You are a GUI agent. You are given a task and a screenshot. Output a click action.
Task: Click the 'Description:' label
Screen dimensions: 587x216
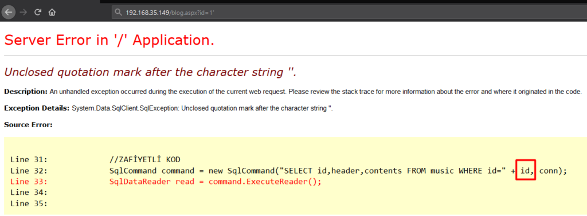pyautogui.click(x=26, y=92)
